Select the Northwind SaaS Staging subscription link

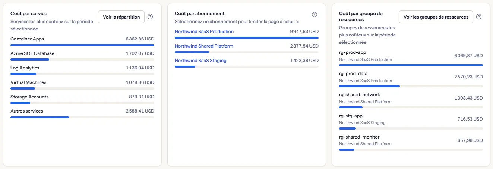[x=200, y=61]
